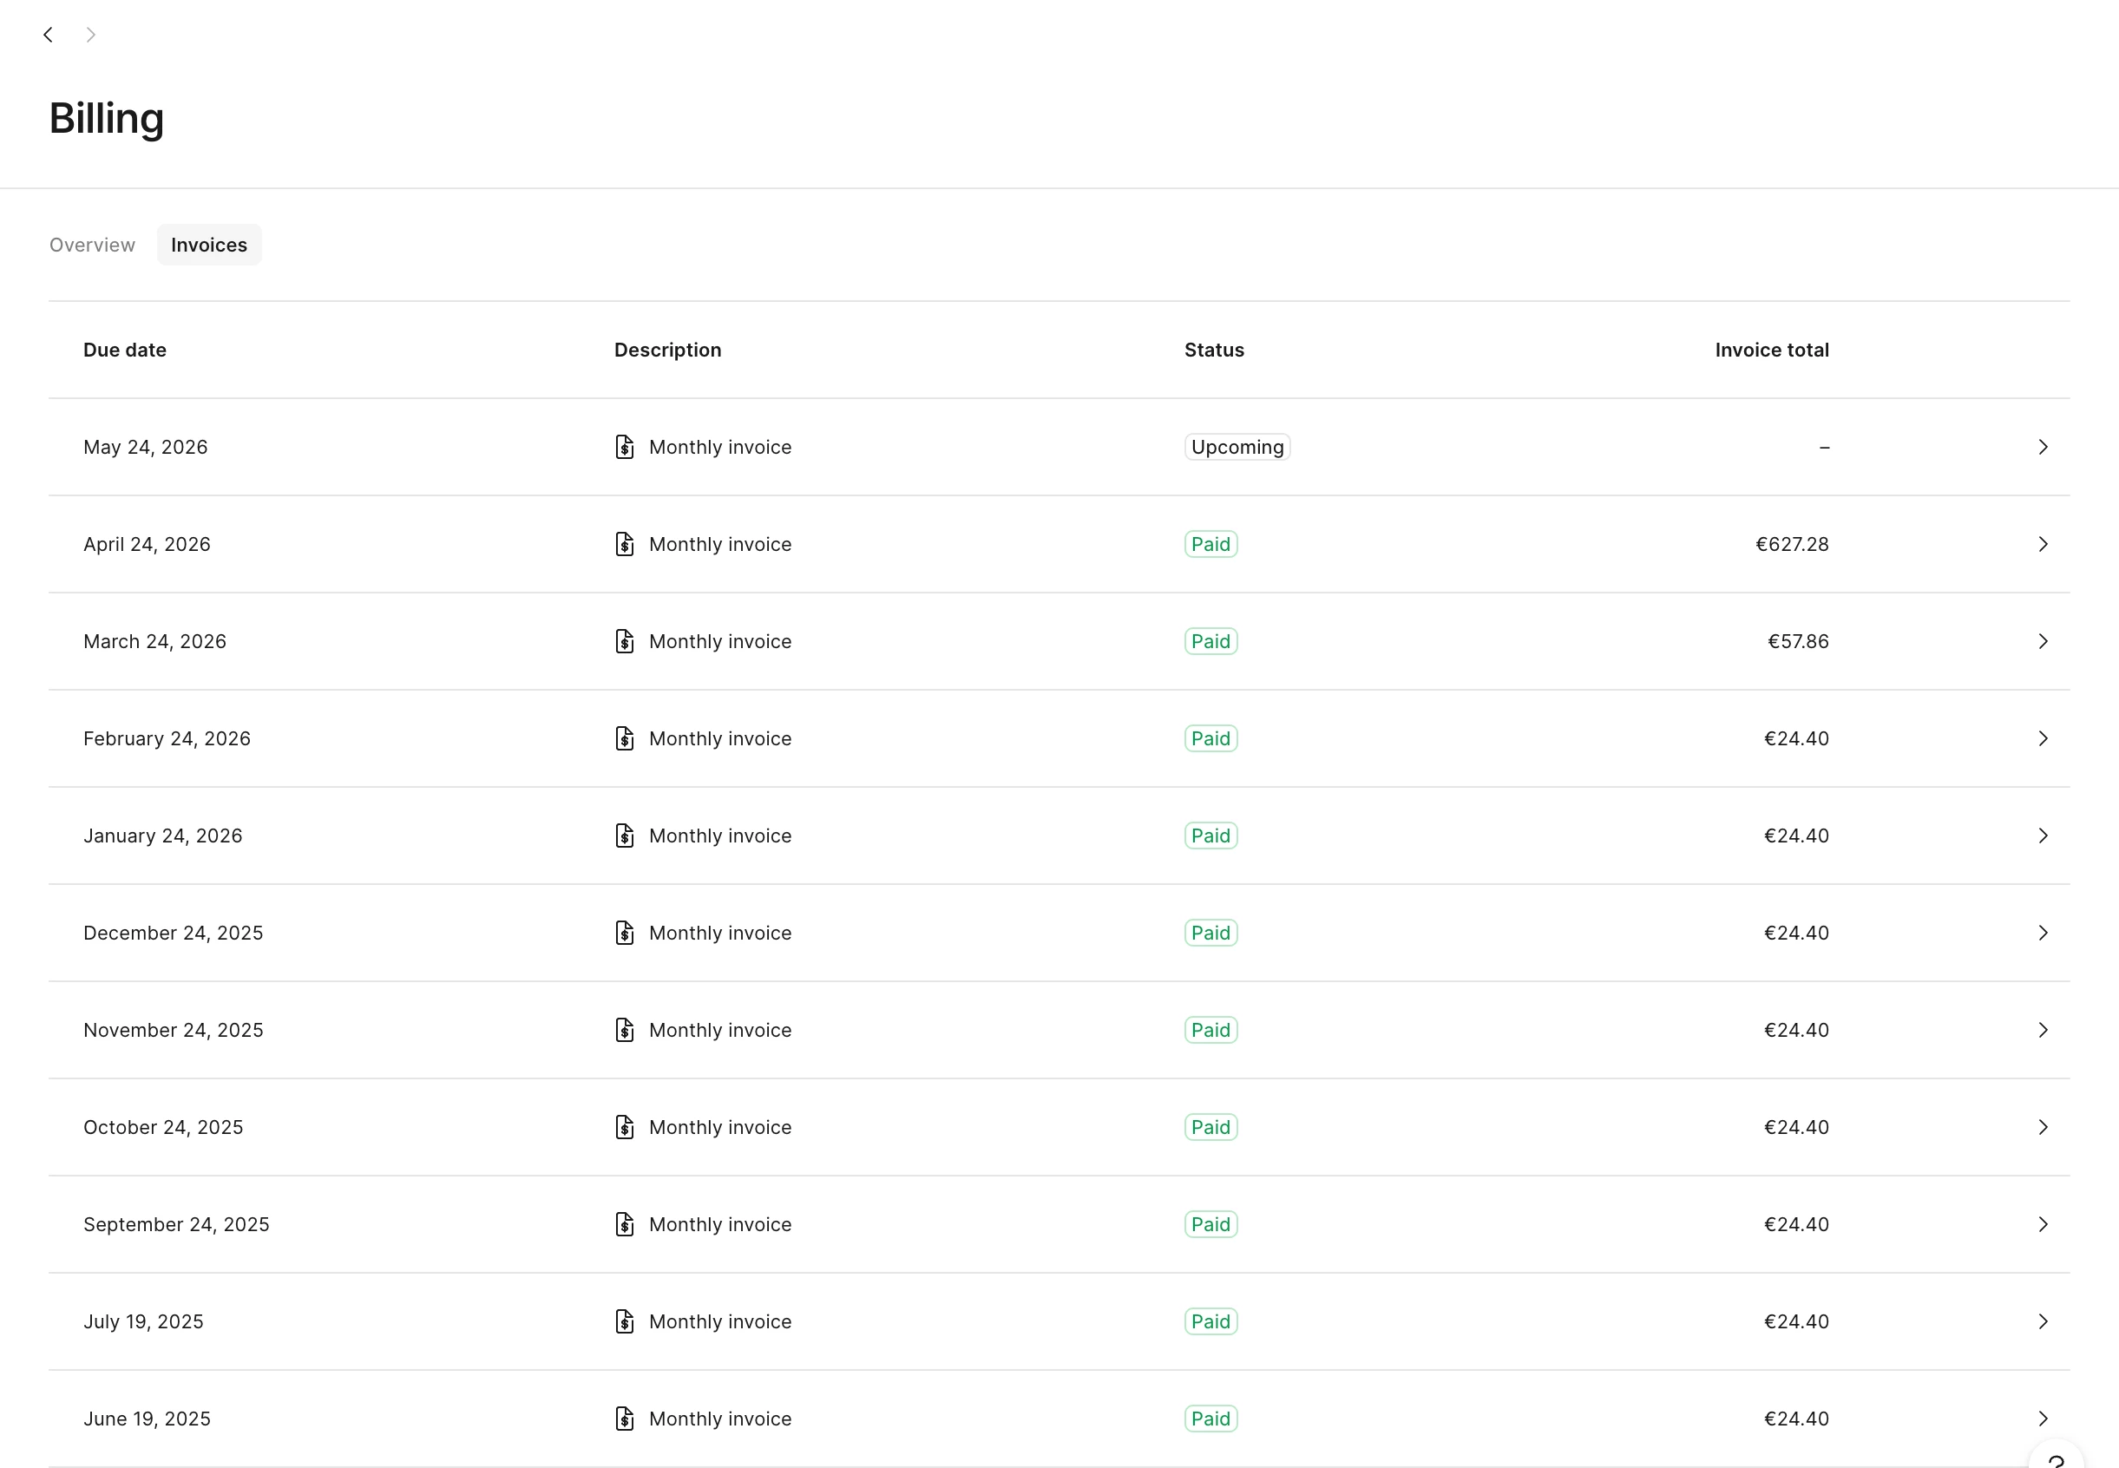Click the Due date column header

point(125,351)
